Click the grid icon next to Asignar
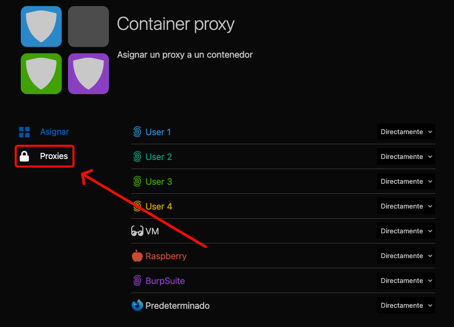 coord(24,132)
